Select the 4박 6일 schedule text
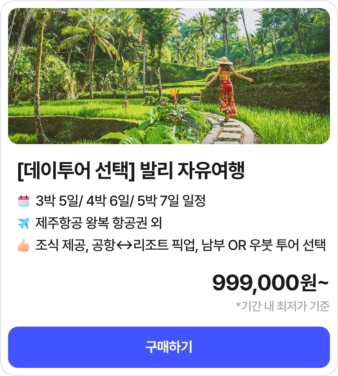The image size is (338, 376). pyautogui.click(x=108, y=201)
